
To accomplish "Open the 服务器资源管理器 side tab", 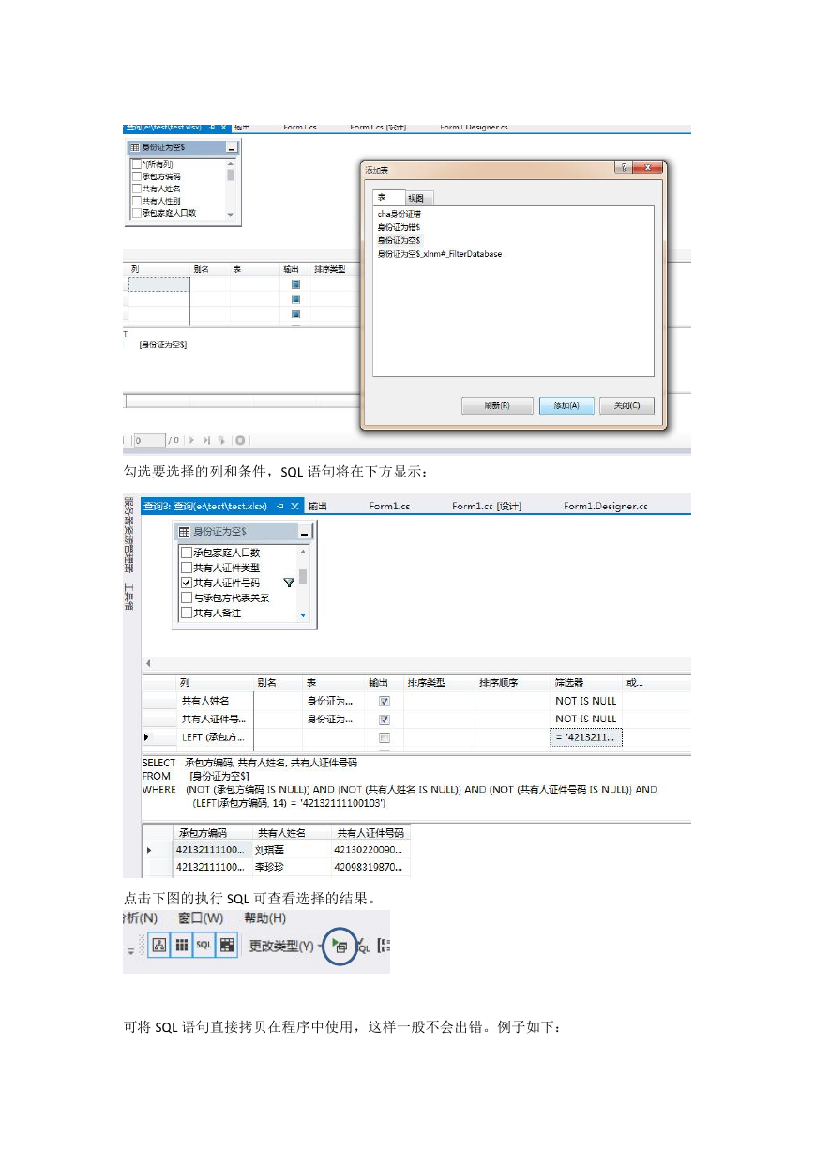I will pyautogui.click(x=129, y=536).
